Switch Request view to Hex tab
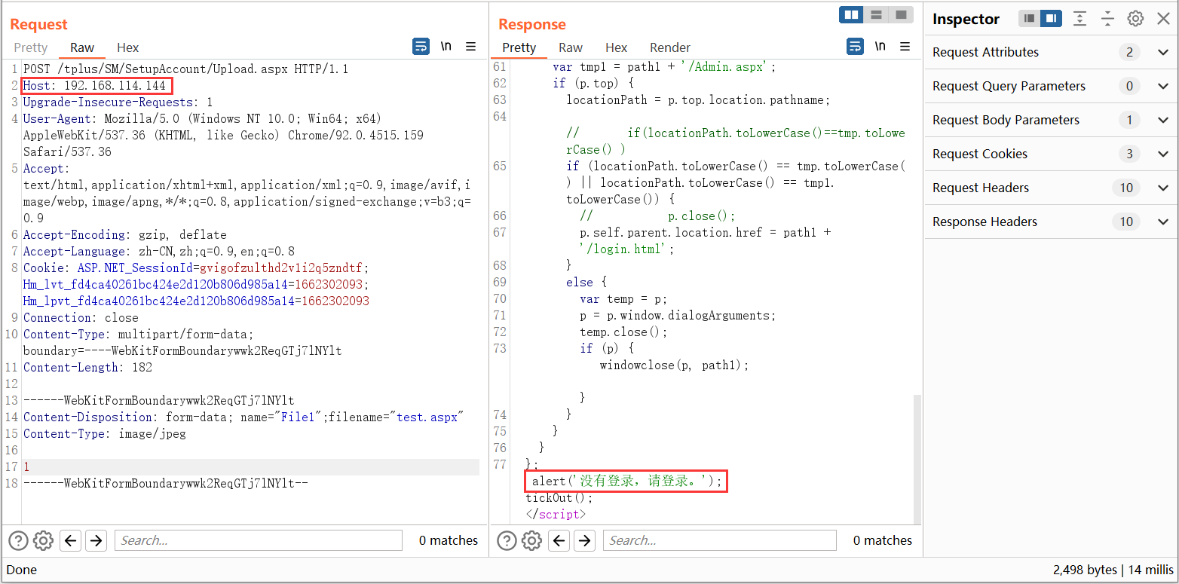This screenshot has height=584, width=1179. [127, 47]
